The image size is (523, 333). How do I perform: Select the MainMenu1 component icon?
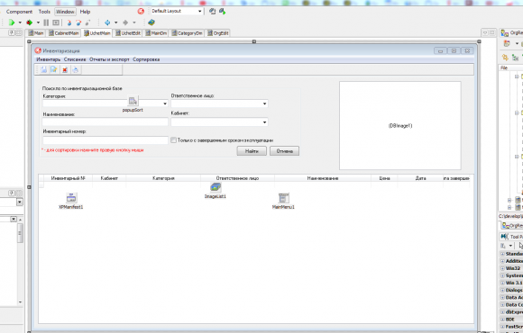coord(283,198)
